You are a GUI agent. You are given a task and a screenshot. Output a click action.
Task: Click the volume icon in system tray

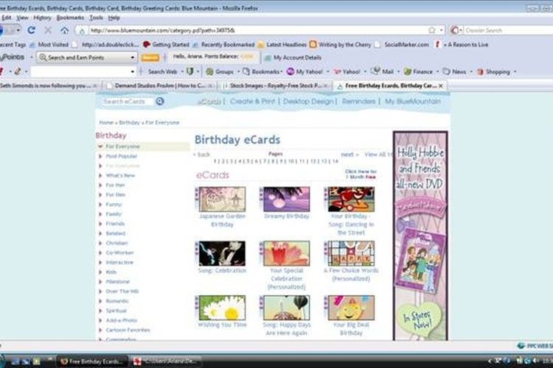(537, 361)
